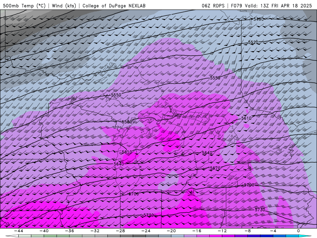This screenshot has width=317, height=238.
Task: Click the -8 color scale label
Action: [x=248, y=231]
